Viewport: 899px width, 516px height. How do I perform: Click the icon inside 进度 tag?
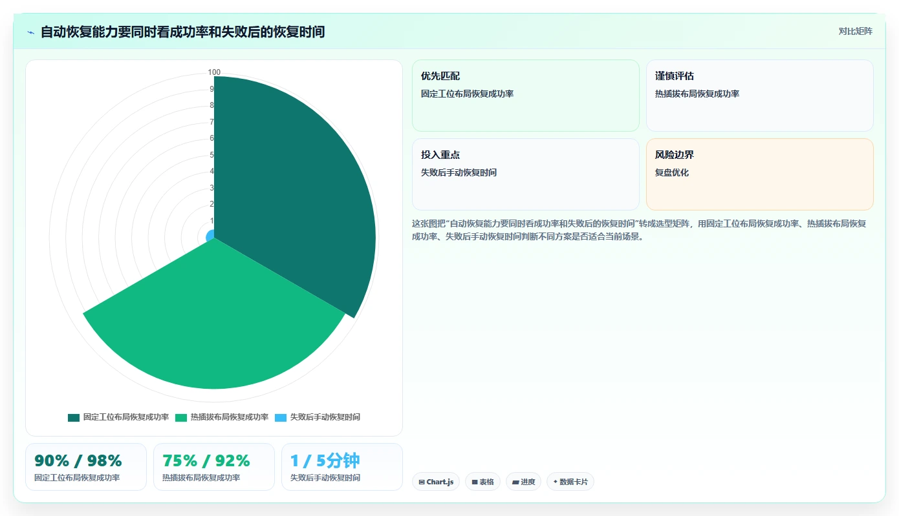[515, 482]
